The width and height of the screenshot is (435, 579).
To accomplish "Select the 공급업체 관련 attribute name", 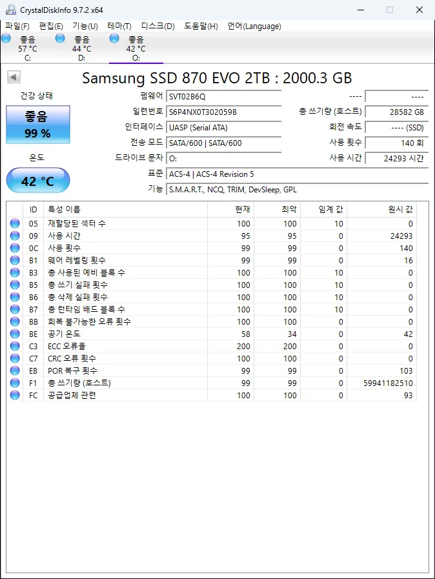I will coord(72,395).
